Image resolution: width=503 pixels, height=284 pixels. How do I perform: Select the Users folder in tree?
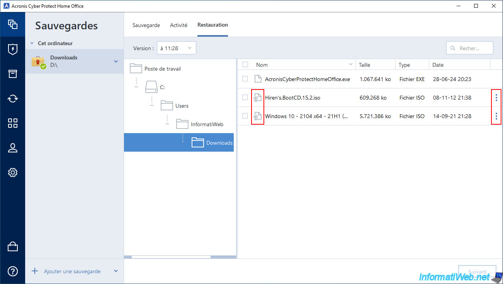(x=182, y=106)
